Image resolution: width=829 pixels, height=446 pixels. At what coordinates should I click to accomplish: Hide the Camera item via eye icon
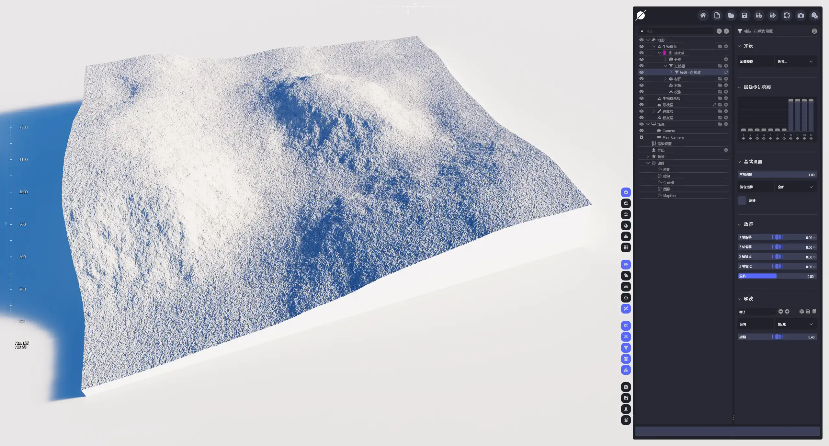642,131
